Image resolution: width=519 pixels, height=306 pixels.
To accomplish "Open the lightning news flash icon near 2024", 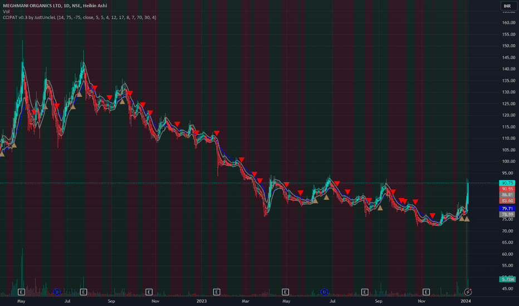I will [x=468, y=292].
